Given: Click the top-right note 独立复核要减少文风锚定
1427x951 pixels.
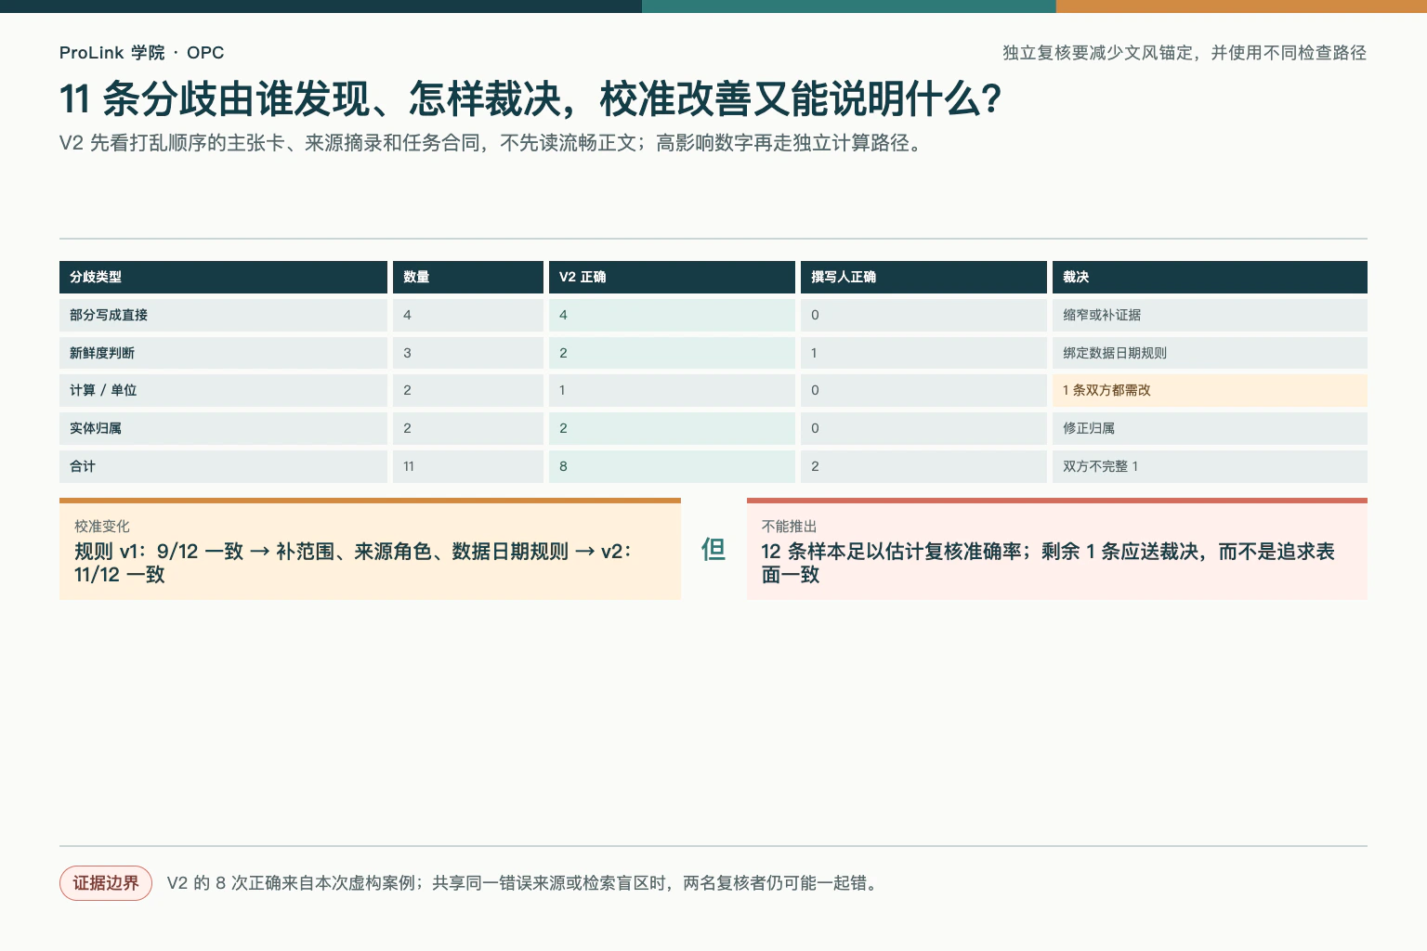Looking at the screenshot, I should tap(1185, 53).
